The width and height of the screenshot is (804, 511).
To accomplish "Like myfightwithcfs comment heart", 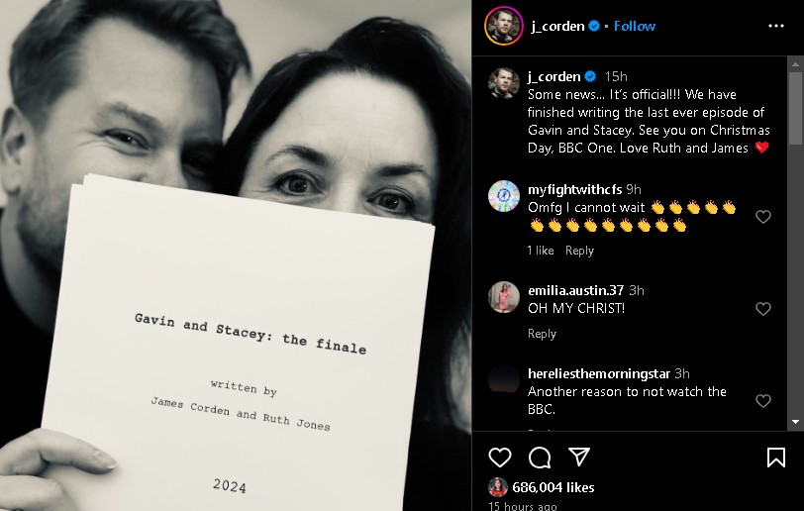I will click(763, 217).
